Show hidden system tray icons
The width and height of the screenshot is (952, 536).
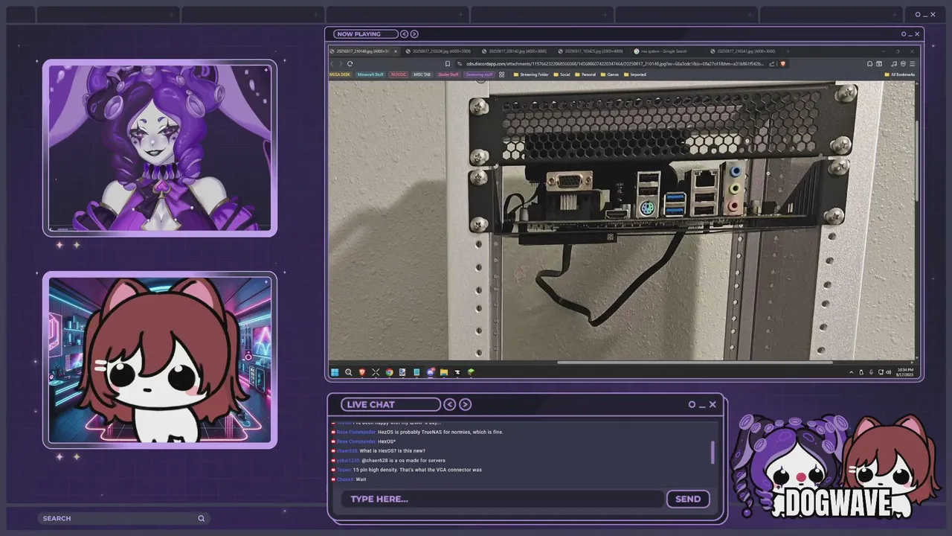tap(852, 372)
